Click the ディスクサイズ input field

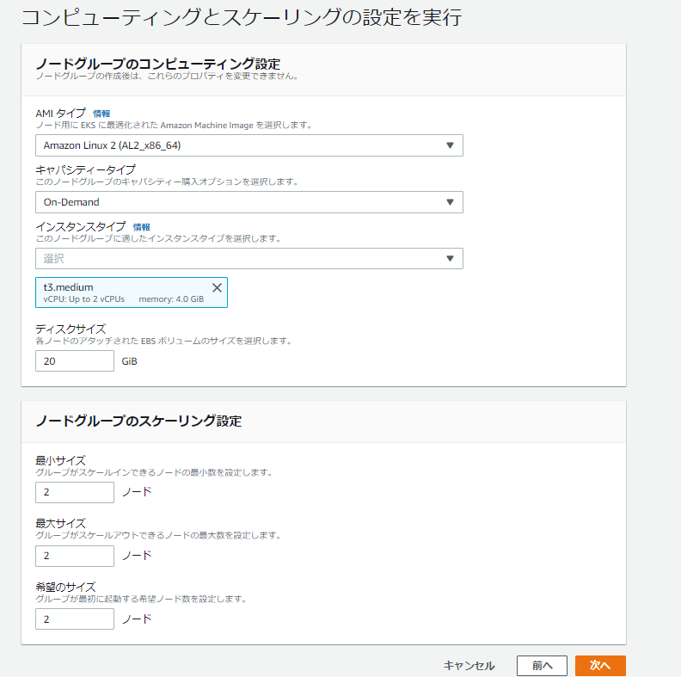point(75,361)
